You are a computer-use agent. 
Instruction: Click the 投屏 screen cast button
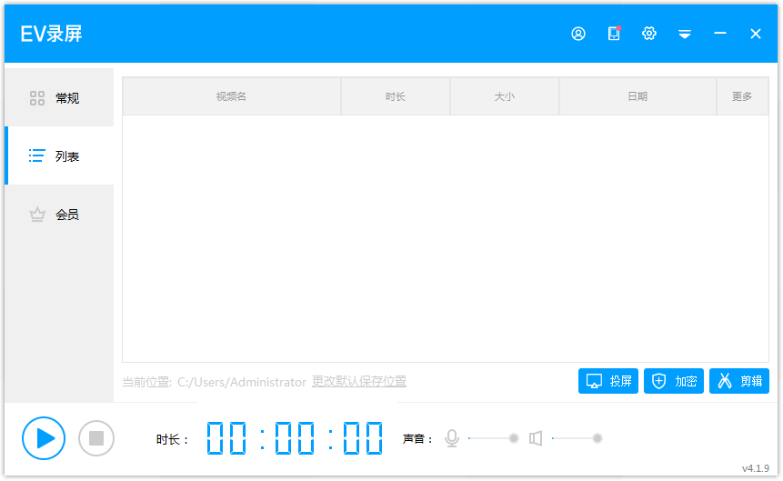pos(608,381)
